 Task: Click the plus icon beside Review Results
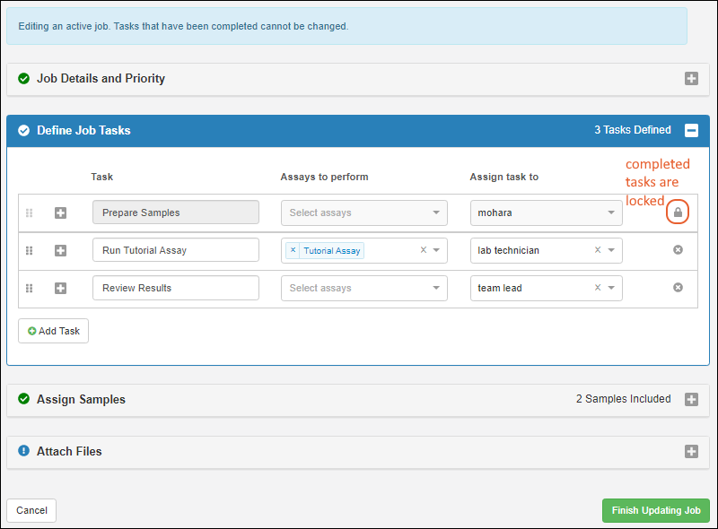pos(61,288)
